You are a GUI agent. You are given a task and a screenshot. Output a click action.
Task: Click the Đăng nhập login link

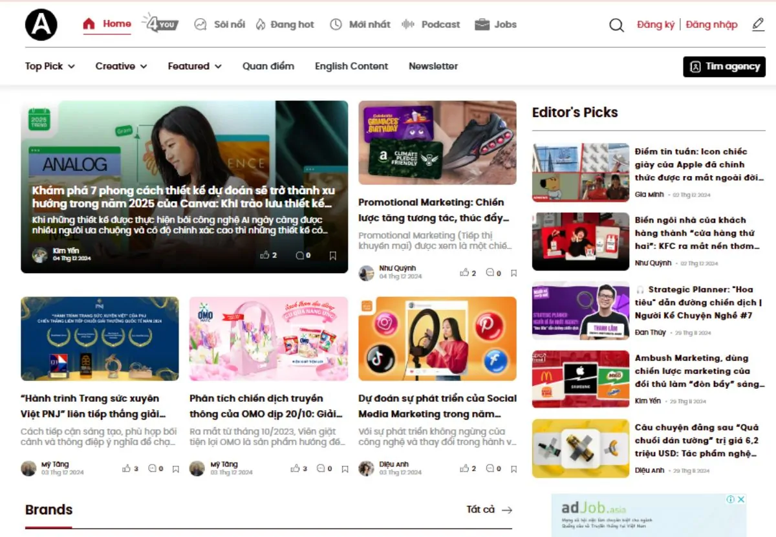click(711, 25)
